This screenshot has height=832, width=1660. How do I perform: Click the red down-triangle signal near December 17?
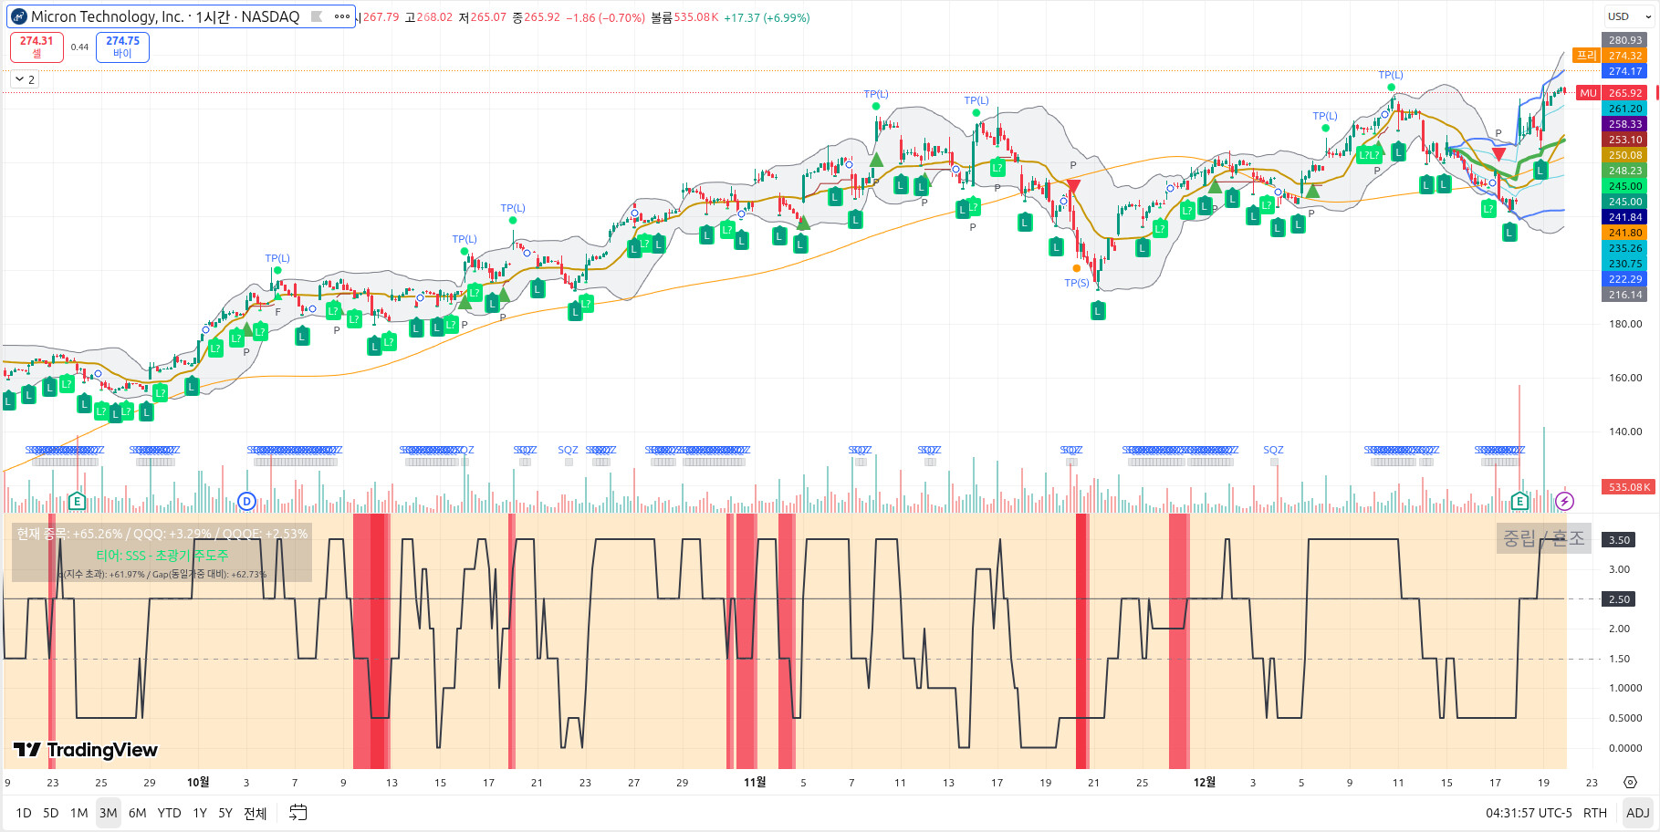pyautogui.click(x=1498, y=153)
